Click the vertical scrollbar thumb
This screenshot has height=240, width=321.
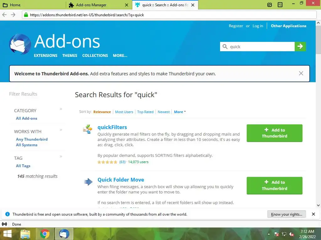click(x=318, y=40)
